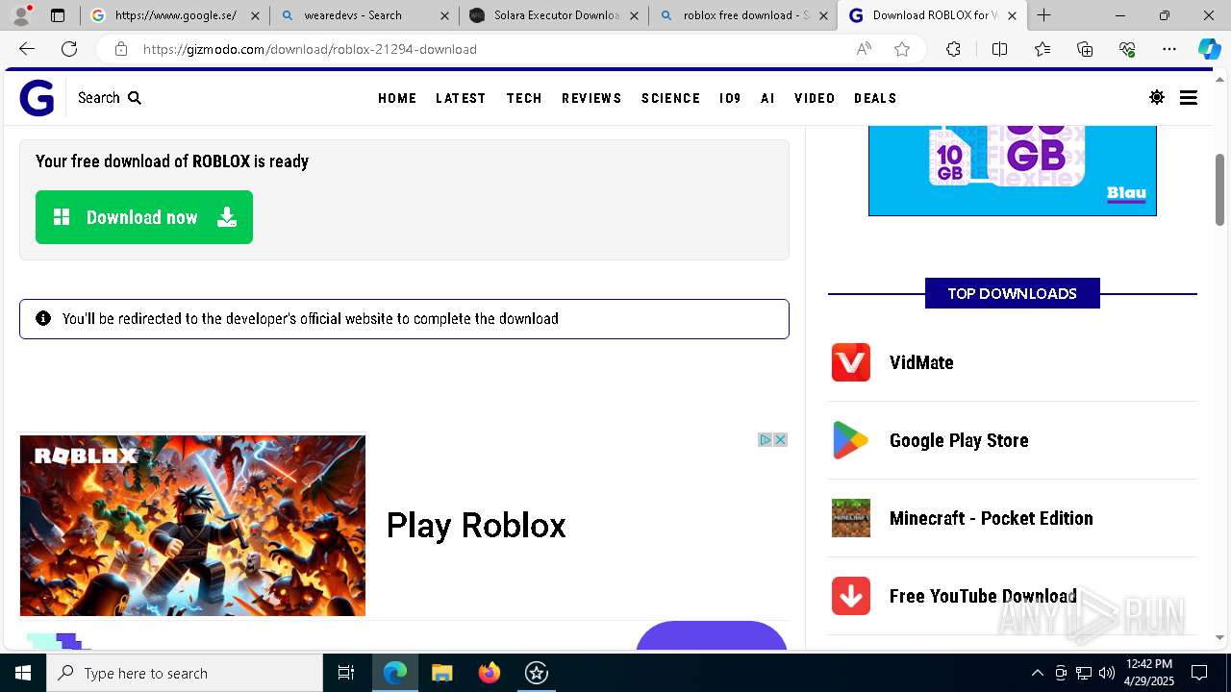Open the hamburger menu on Gizmodo
1231x692 pixels.
(x=1189, y=98)
